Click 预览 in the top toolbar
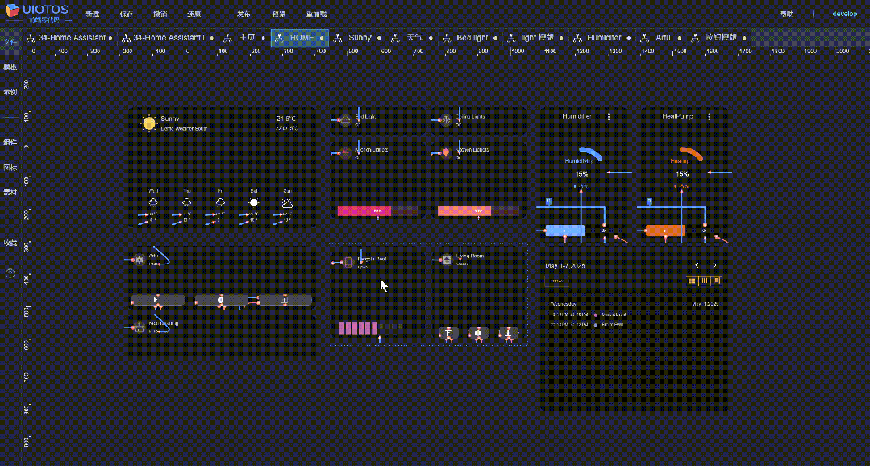Screen dimensions: 870x466 279,14
